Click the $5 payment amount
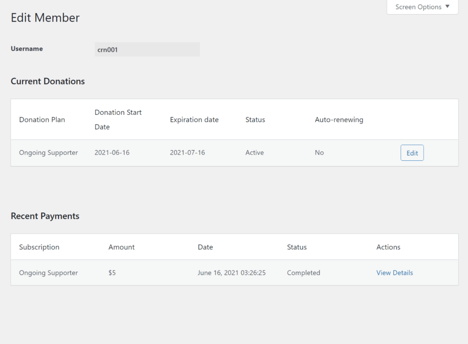 click(x=112, y=273)
